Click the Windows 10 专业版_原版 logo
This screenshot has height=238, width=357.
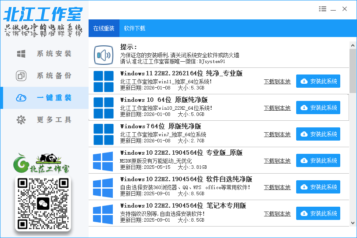click(103, 161)
